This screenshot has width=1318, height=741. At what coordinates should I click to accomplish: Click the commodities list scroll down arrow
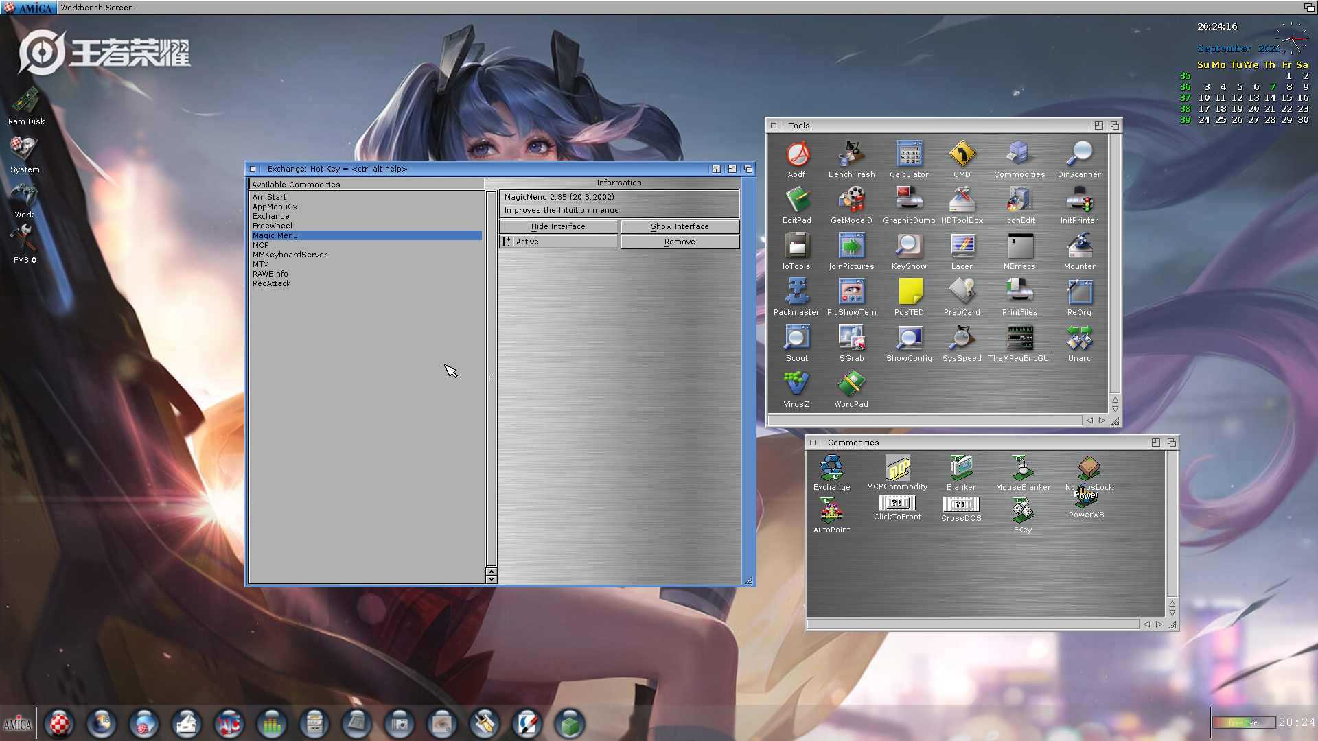(x=492, y=580)
